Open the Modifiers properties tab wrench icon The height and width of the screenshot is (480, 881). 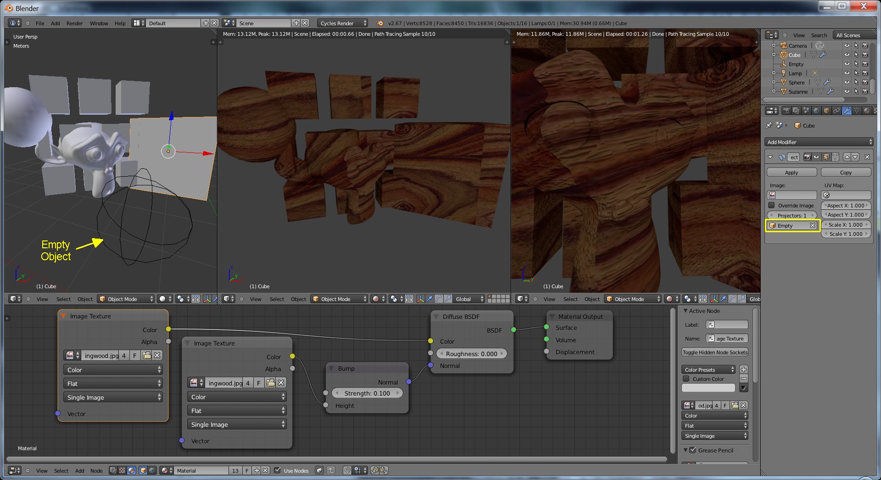click(x=847, y=111)
